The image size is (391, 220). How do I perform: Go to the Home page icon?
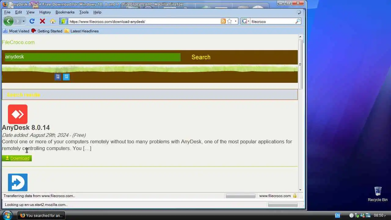click(53, 21)
